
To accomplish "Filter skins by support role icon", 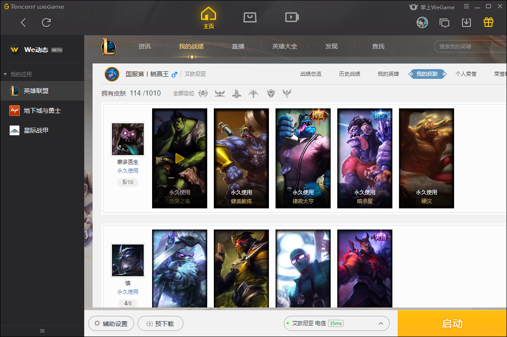I will [287, 94].
